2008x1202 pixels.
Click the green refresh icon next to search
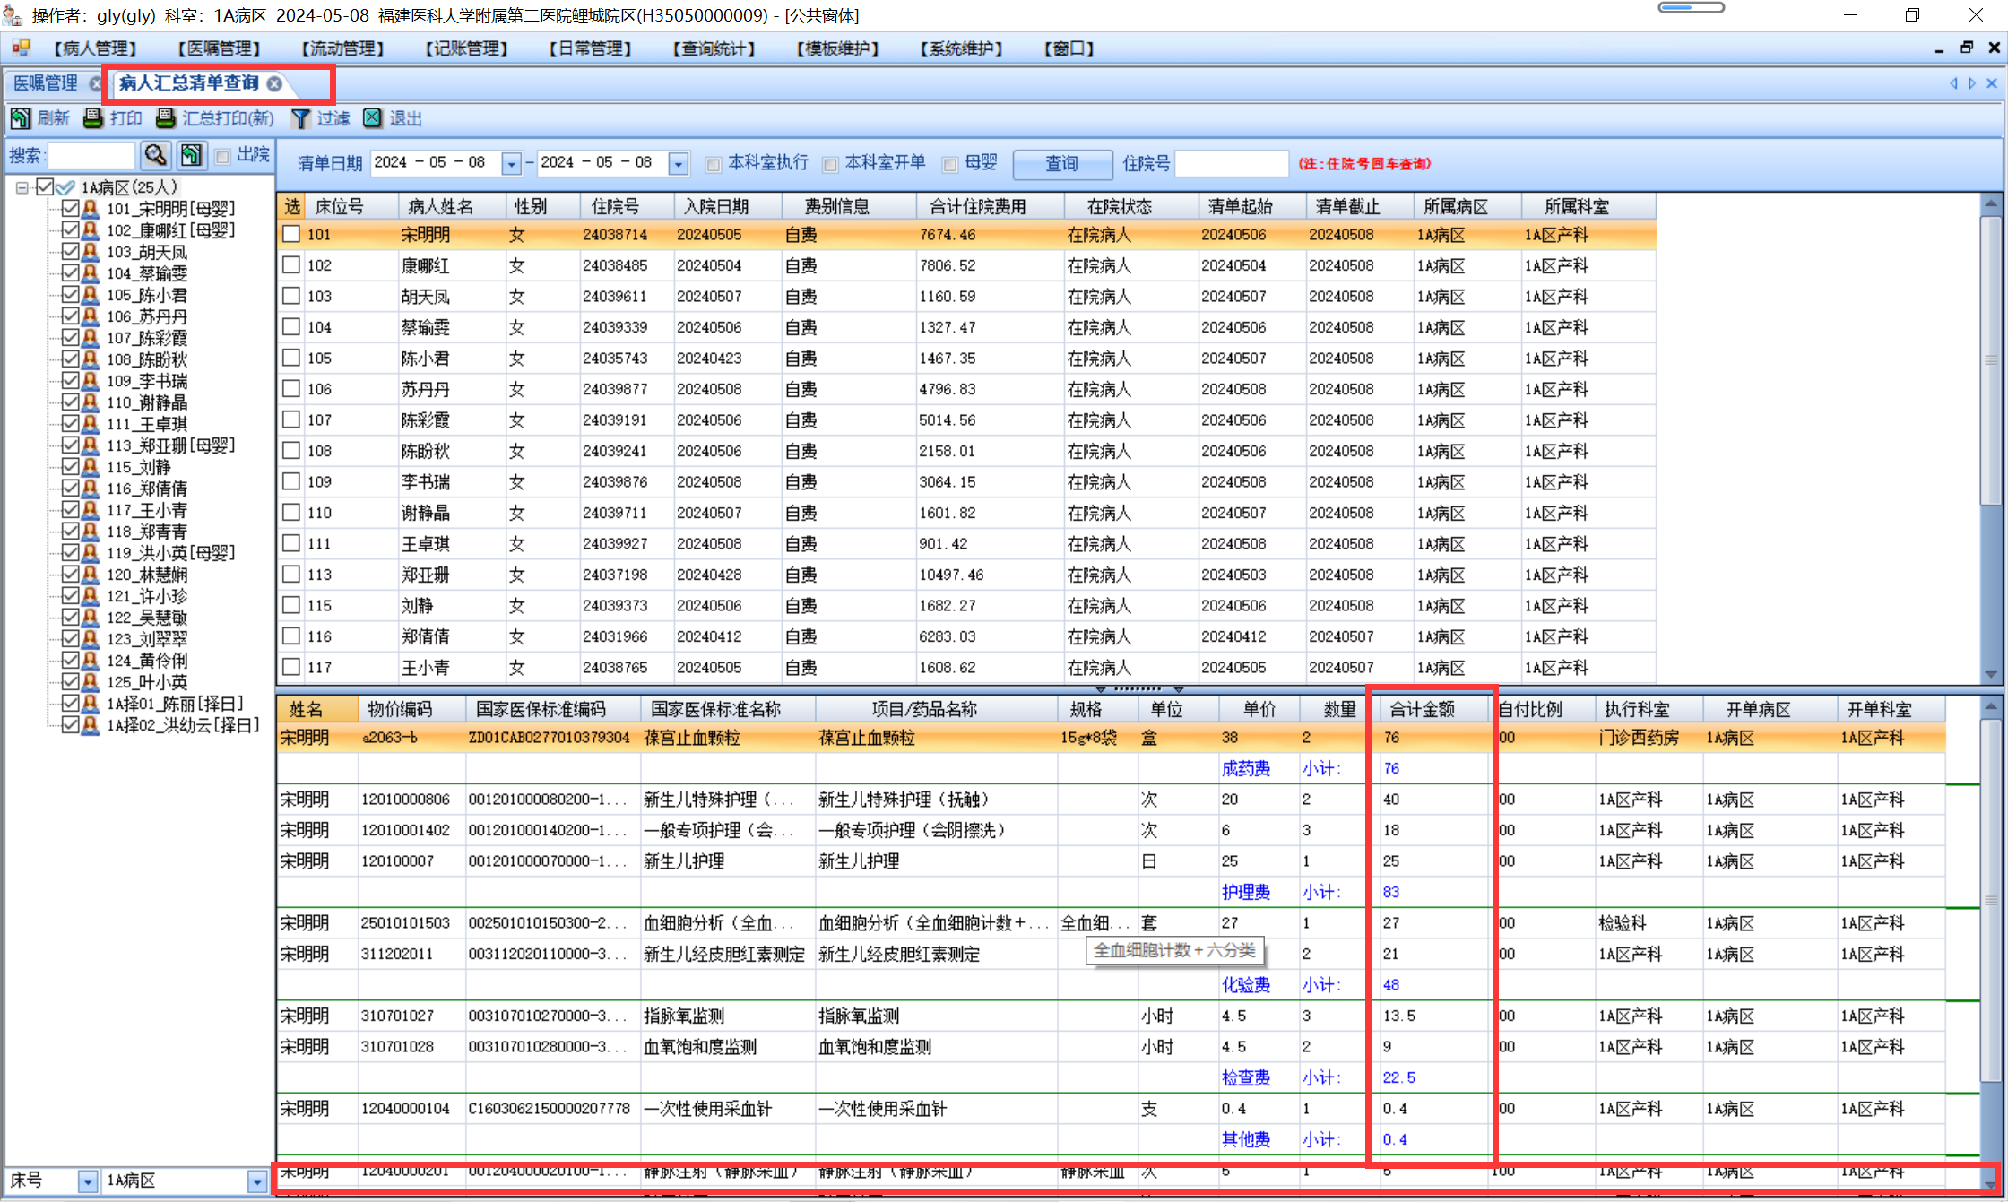[191, 155]
